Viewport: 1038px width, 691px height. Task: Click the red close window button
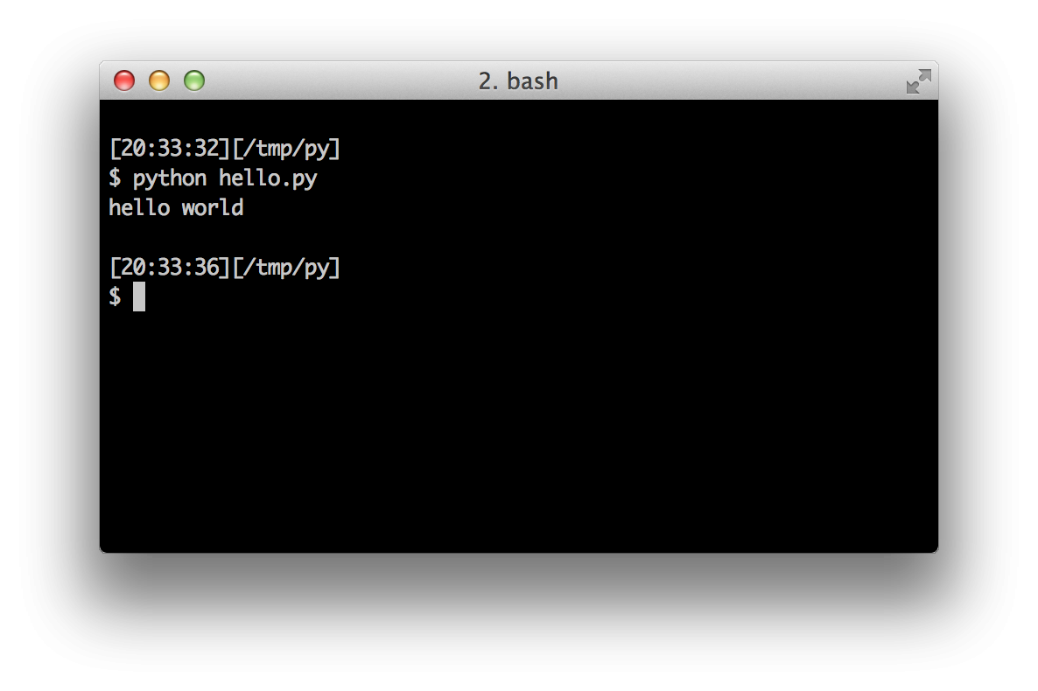(x=123, y=80)
